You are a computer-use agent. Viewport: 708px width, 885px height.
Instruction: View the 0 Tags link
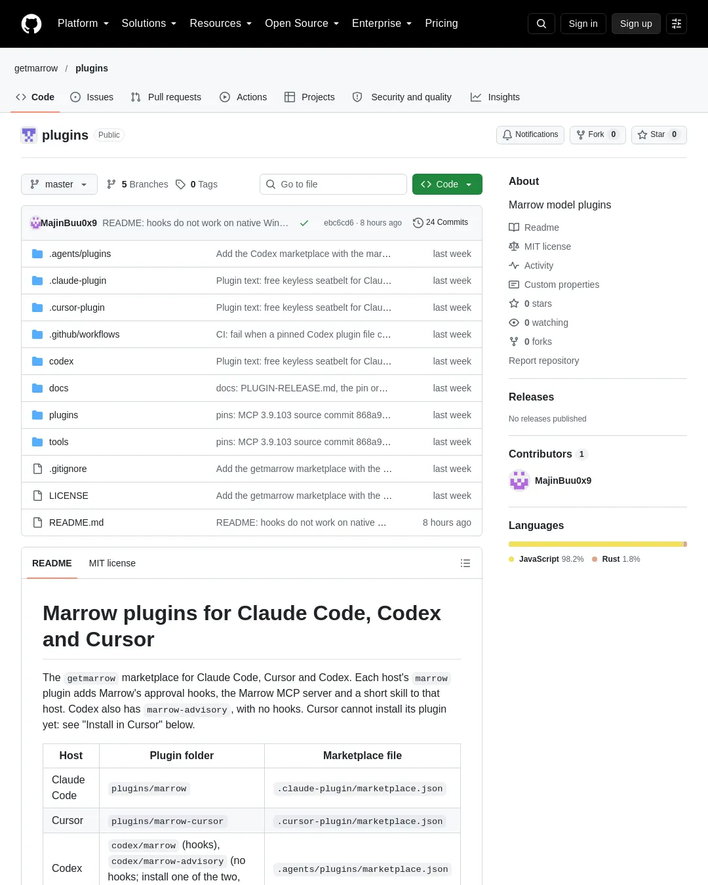tap(197, 184)
